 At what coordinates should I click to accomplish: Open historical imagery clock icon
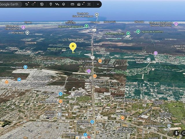[42, 4]
